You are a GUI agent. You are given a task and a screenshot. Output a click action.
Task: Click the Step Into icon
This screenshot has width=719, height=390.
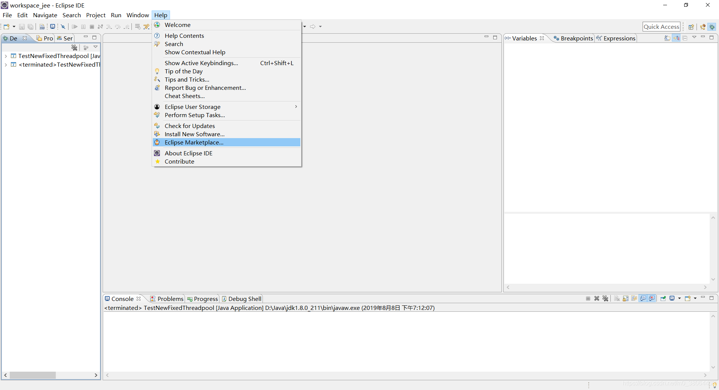pyautogui.click(x=109, y=27)
